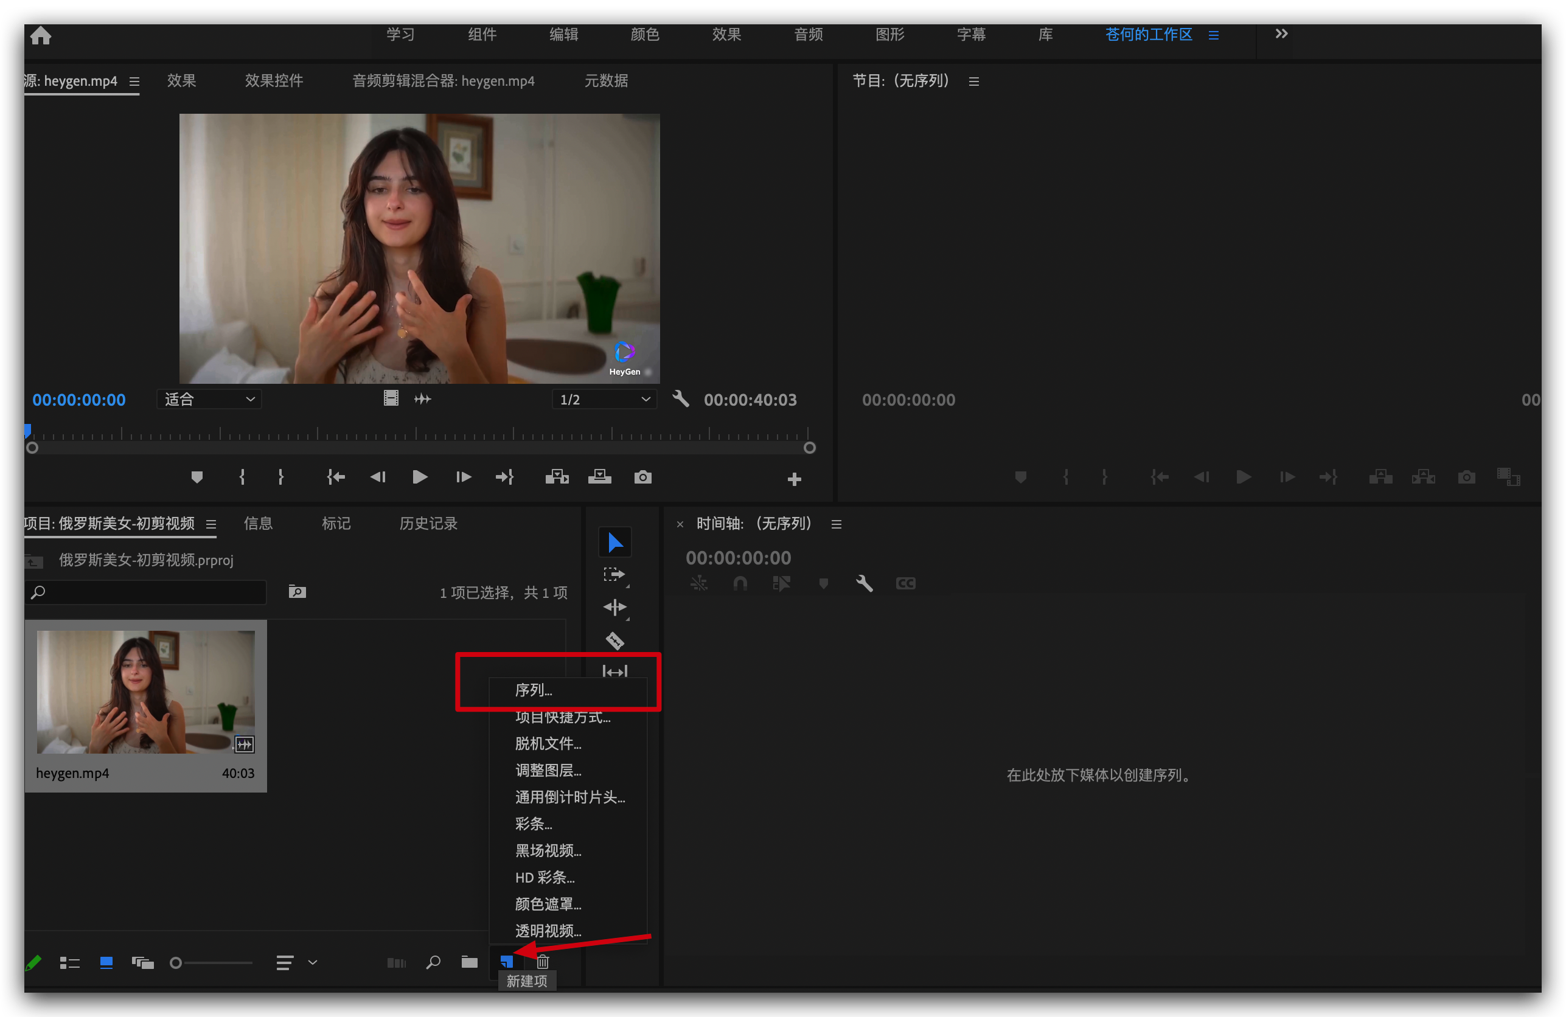The height and width of the screenshot is (1017, 1566).
Task: Click the New Bin folder icon
Action: click(469, 962)
